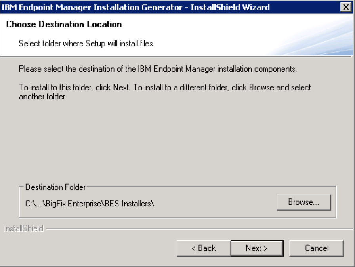Viewport: 355px width, 267px height.
Task: Click the 'Please select the destination' text
Action: [x=158, y=69]
